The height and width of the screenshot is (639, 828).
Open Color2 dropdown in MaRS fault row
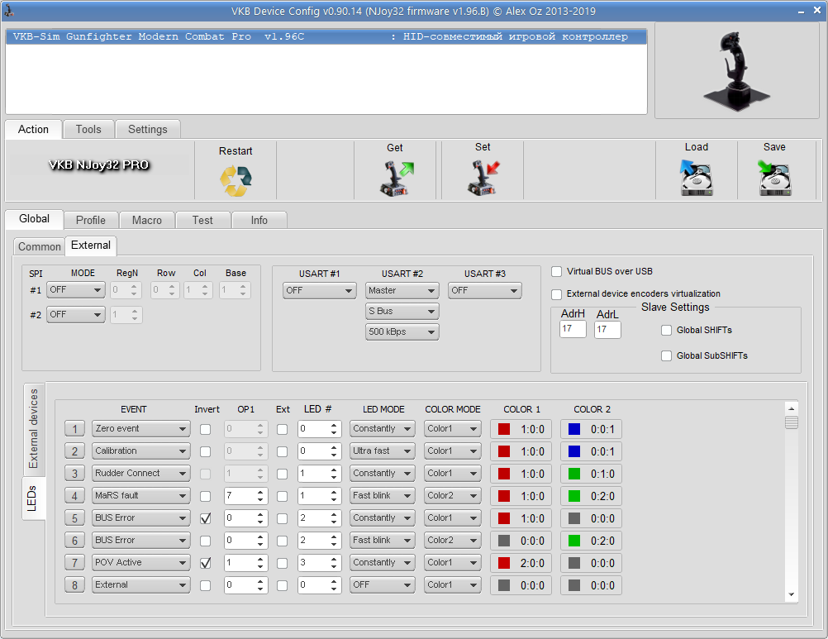(453, 496)
